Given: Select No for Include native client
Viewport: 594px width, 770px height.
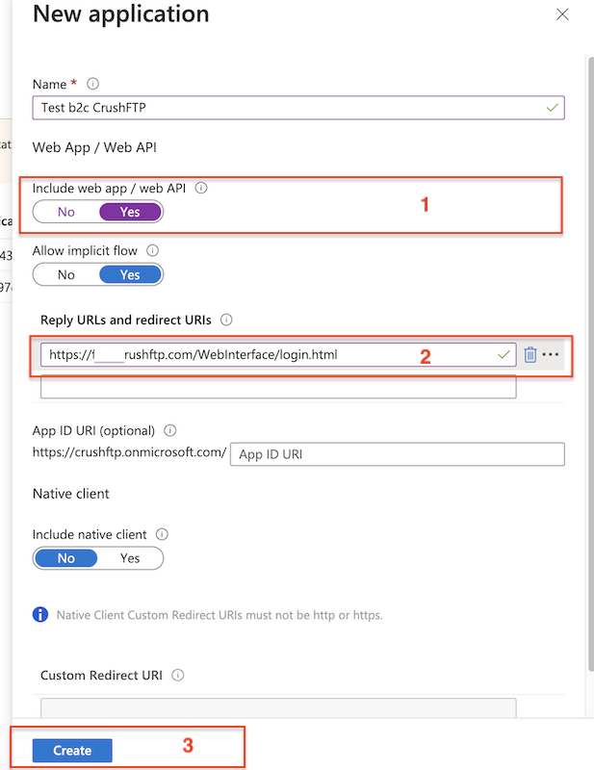Looking at the screenshot, I should 66,558.
